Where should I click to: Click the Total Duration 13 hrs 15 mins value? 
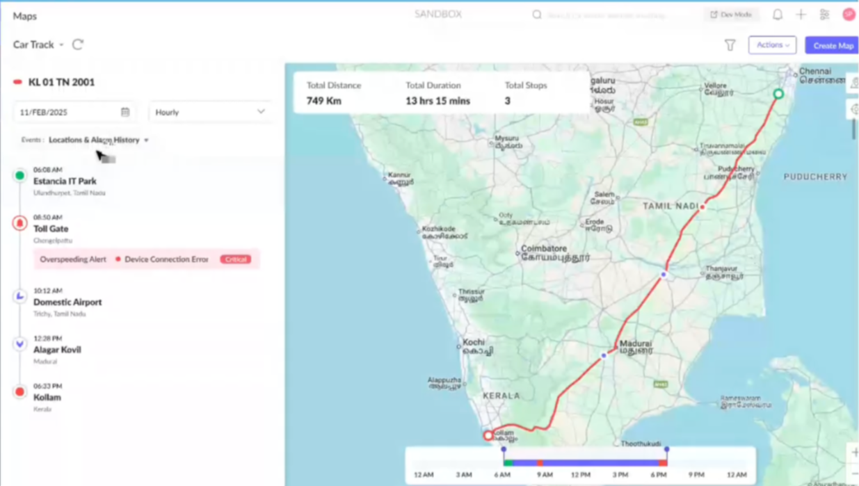pyautogui.click(x=437, y=101)
